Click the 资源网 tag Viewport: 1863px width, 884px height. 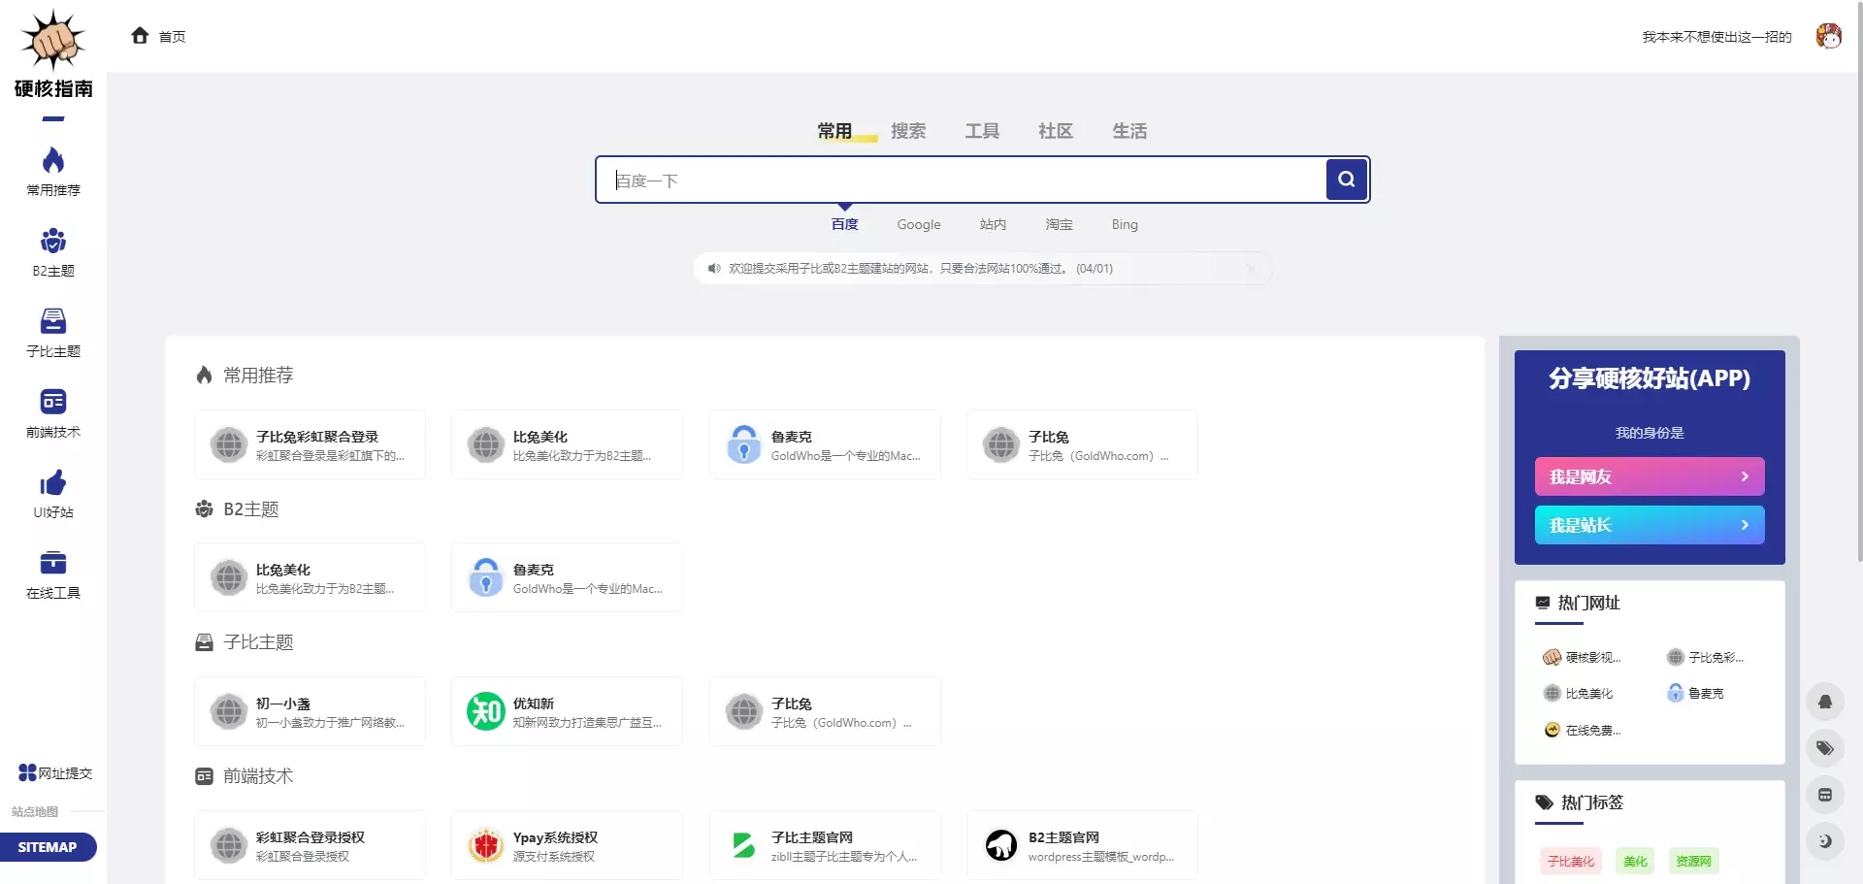(1694, 861)
